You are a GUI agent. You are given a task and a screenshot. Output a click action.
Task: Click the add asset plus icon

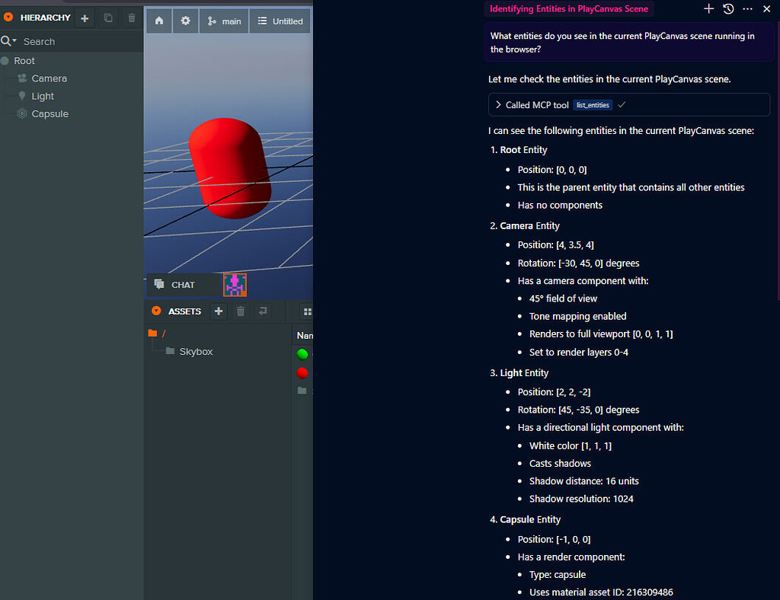219,311
